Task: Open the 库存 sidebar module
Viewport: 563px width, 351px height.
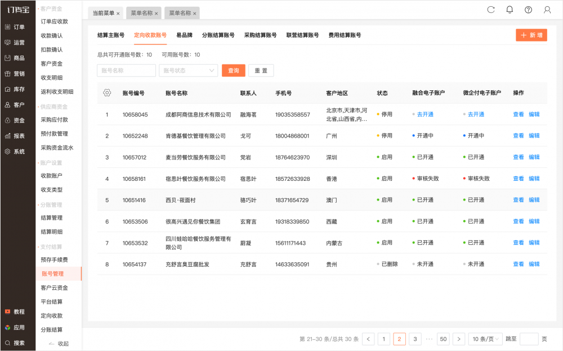Action: 15,89
